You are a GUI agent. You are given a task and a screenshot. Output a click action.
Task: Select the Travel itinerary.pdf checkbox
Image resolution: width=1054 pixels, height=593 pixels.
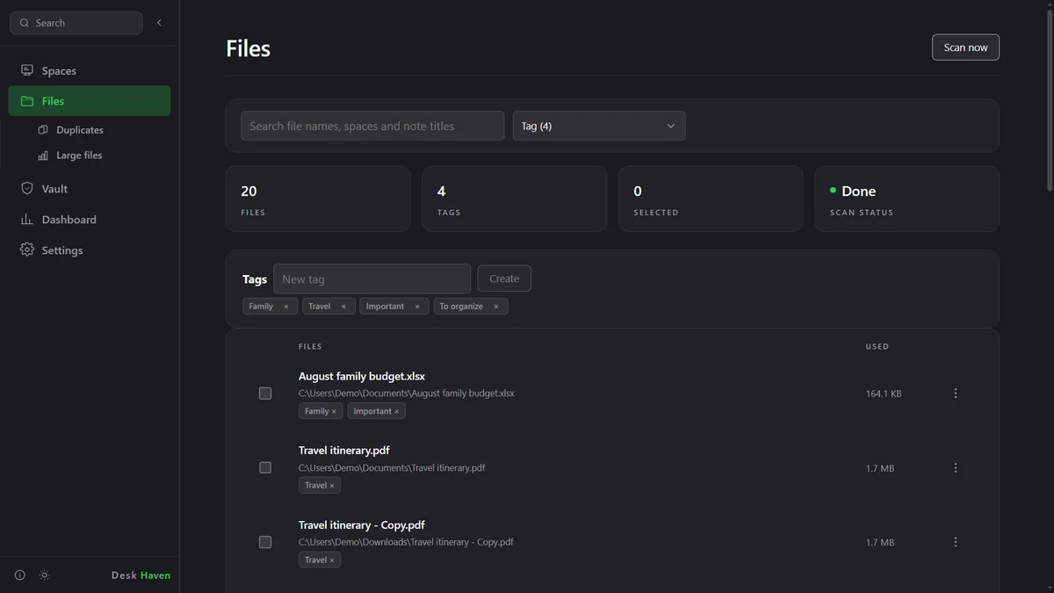pyautogui.click(x=265, y=468)
